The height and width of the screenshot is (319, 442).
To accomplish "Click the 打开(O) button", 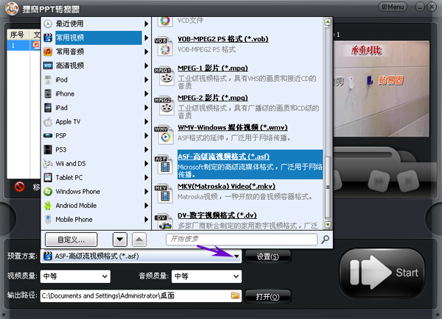I will pos(268,296).
